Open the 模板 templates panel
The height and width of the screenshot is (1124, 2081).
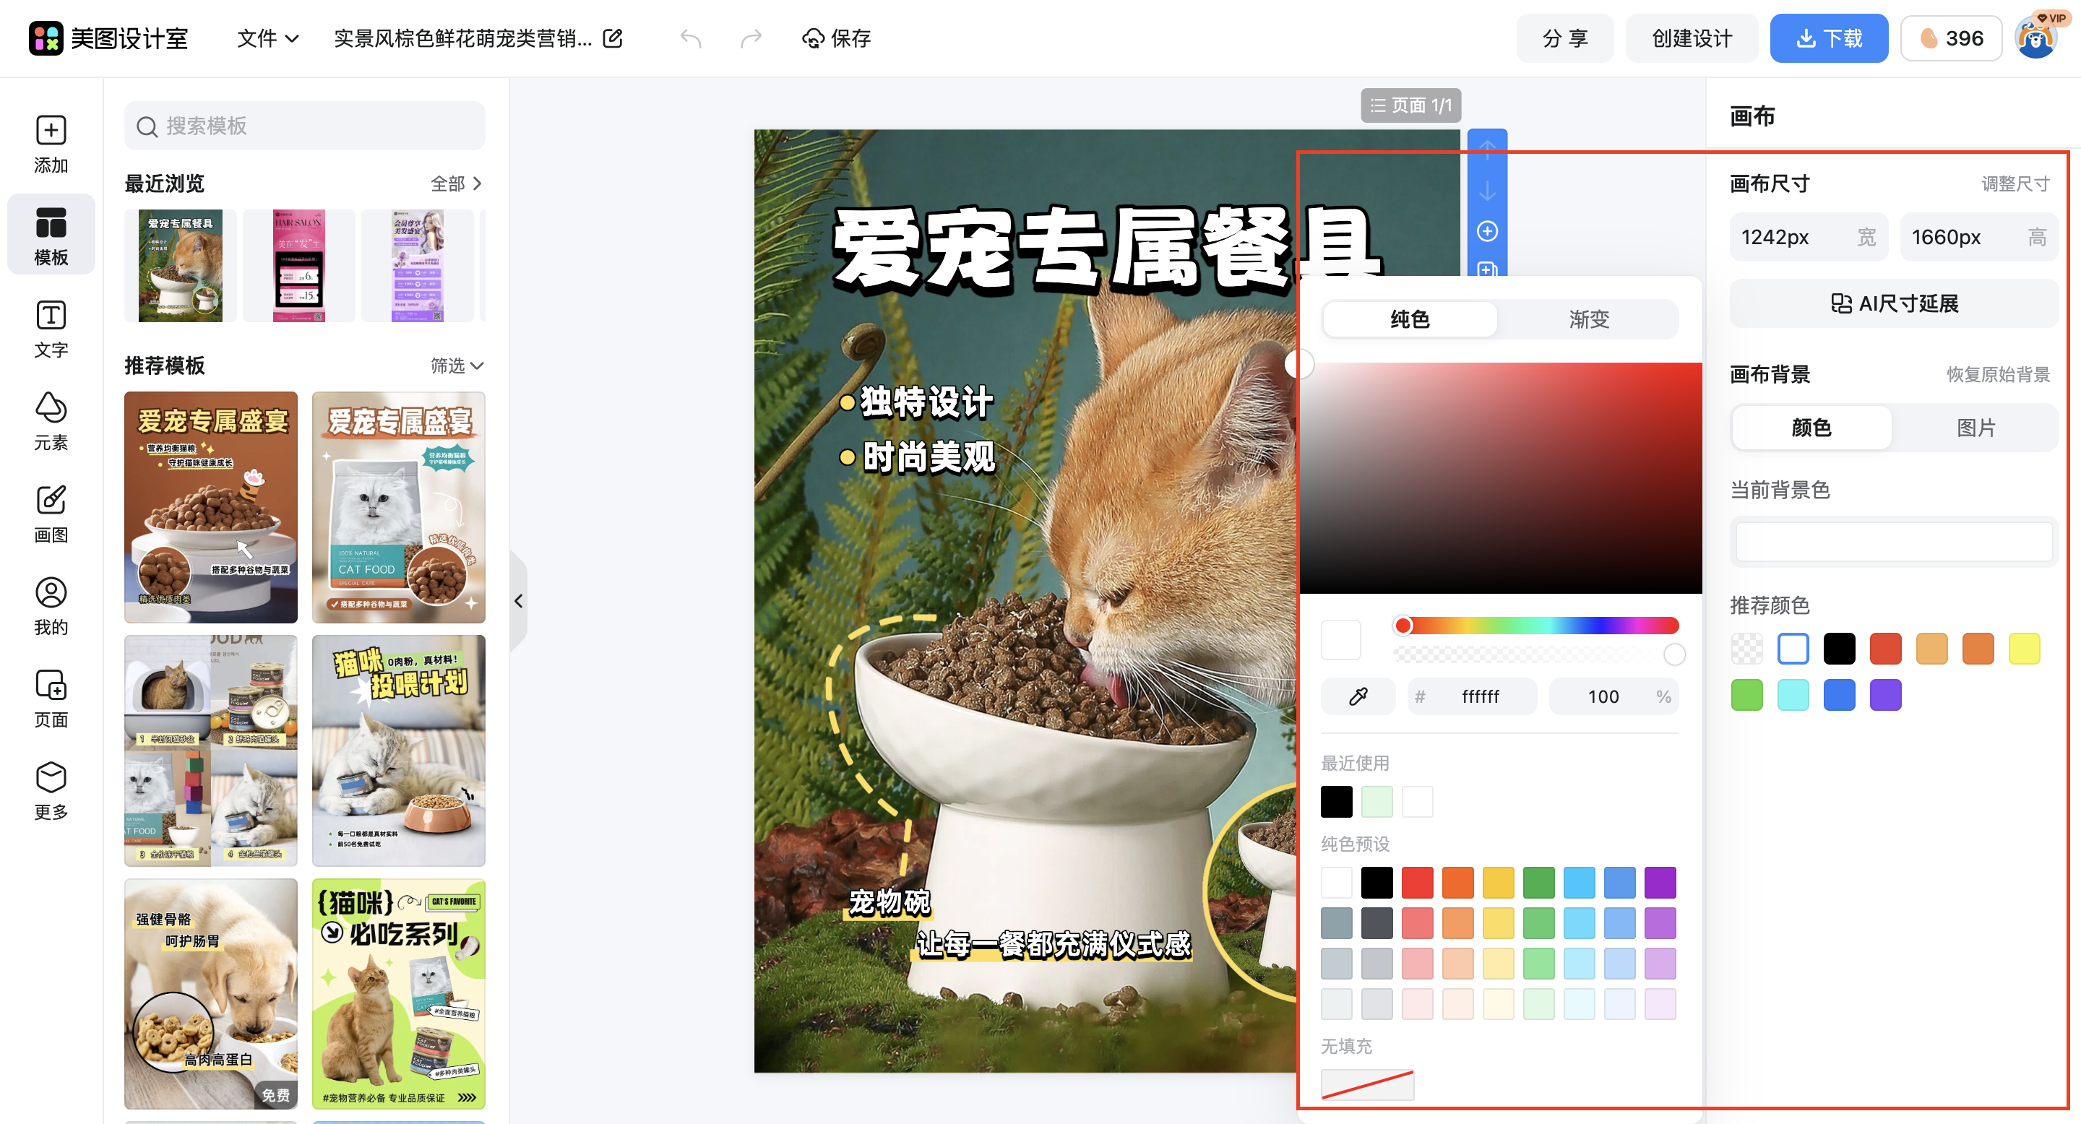[51, 234]
